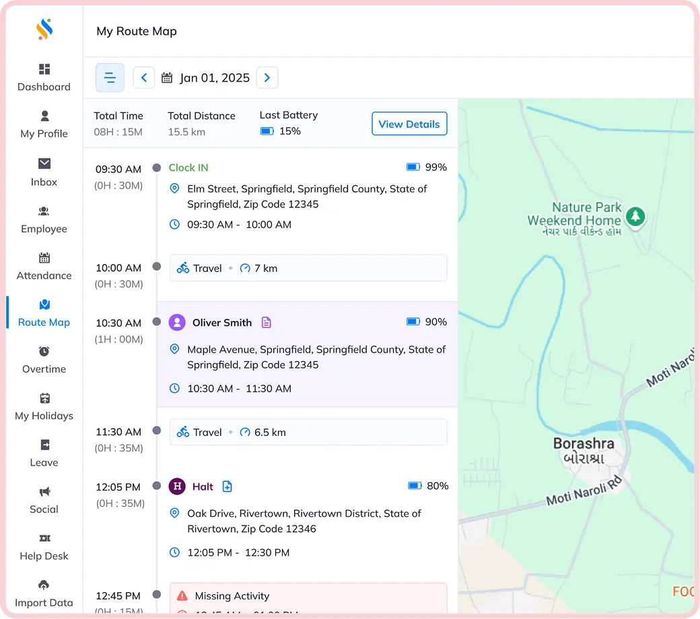
Task: Click the Halt H badge icon
Action: [x=177, y=486]
